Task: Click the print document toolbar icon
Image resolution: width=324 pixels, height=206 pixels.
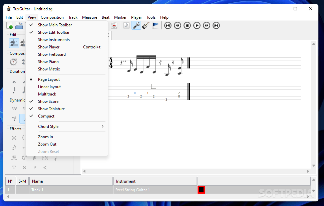Action: (18, 25)
